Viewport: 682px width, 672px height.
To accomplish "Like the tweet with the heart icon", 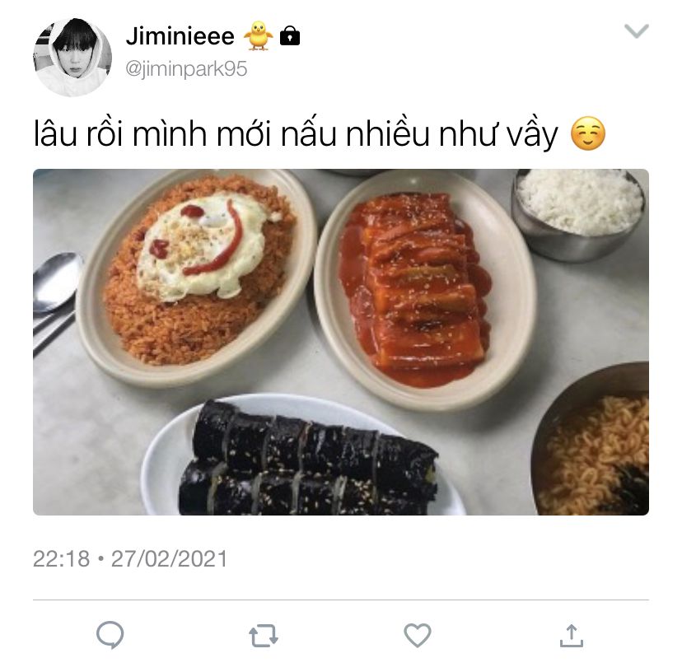I will point(418,635).
